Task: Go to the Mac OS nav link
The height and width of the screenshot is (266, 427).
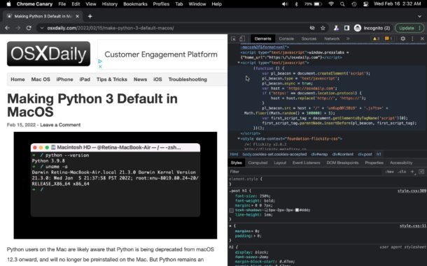Action: (x=41, y=80)
